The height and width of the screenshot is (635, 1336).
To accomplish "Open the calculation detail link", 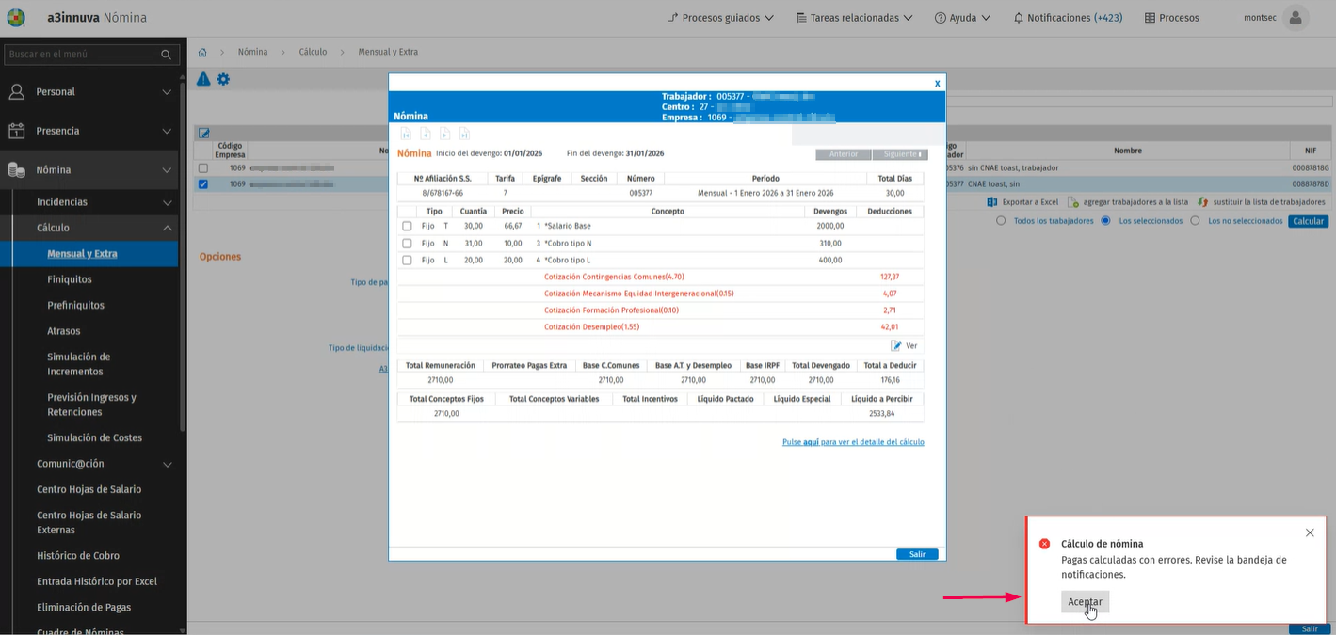I will coord(853,442).
